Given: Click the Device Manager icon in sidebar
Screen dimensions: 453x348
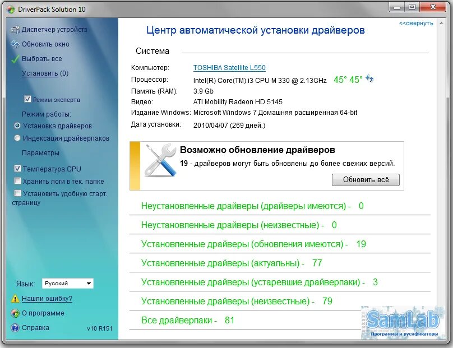Looking at the screenshot, I should click(15, 30).
